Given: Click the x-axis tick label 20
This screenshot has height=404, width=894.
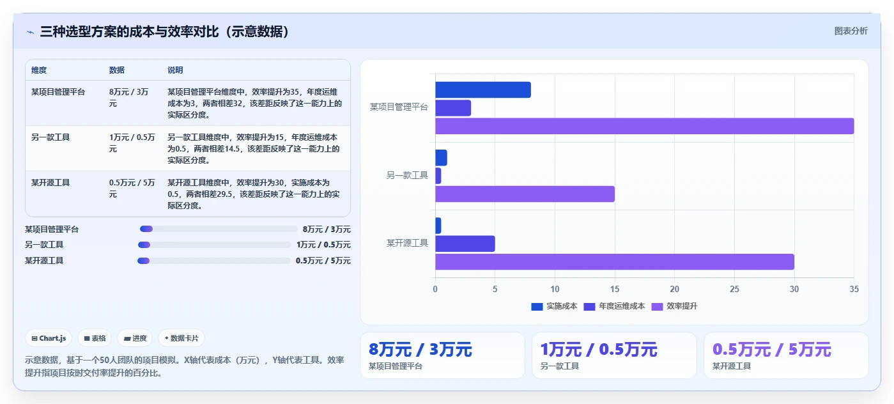Looking at the screenshot, I should 674,289.
